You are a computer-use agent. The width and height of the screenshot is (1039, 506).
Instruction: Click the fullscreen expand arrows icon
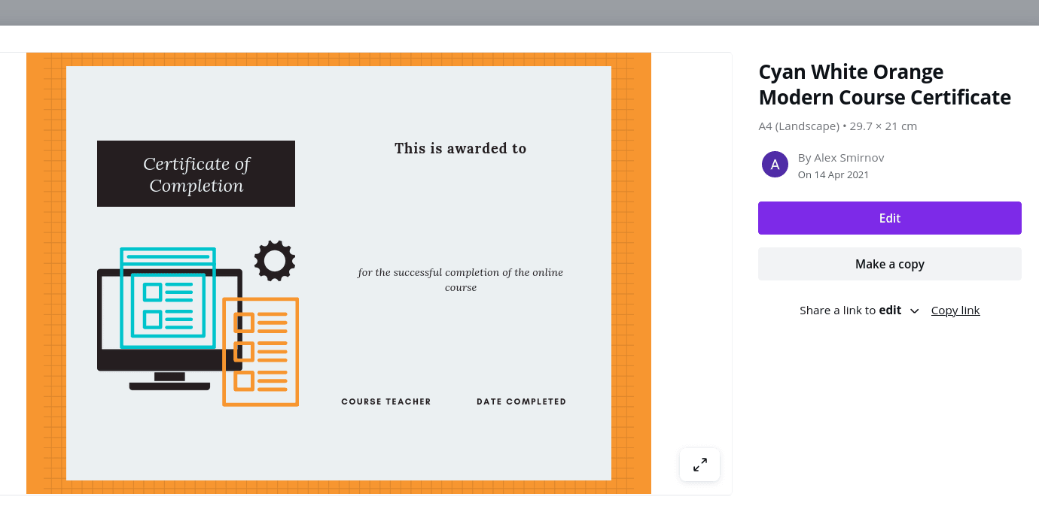pyautogui.click(x=699, y=465)
